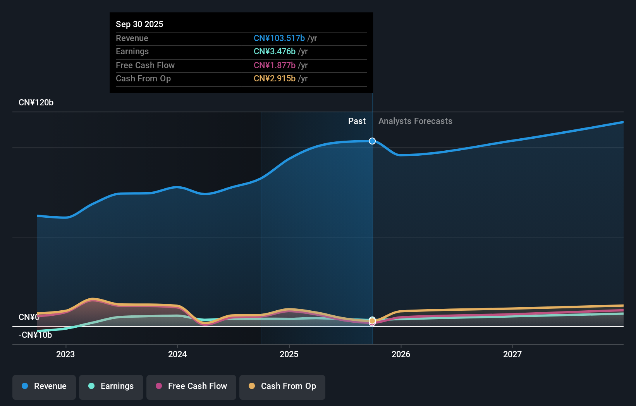Switch to the Past section of the chart
This screenshot has width=636, height=406.
pos(357,121)
